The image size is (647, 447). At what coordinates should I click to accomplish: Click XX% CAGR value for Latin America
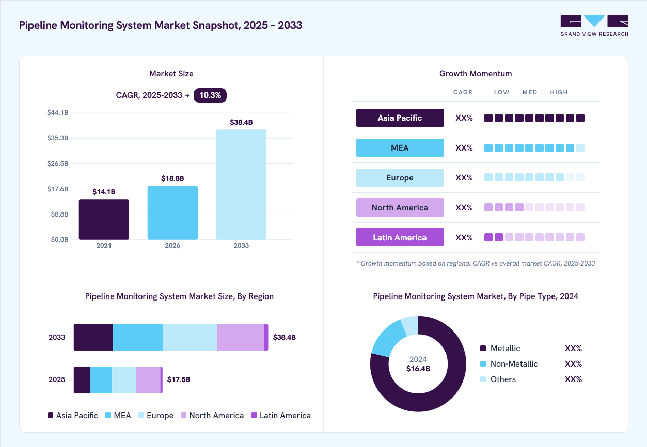464,238
